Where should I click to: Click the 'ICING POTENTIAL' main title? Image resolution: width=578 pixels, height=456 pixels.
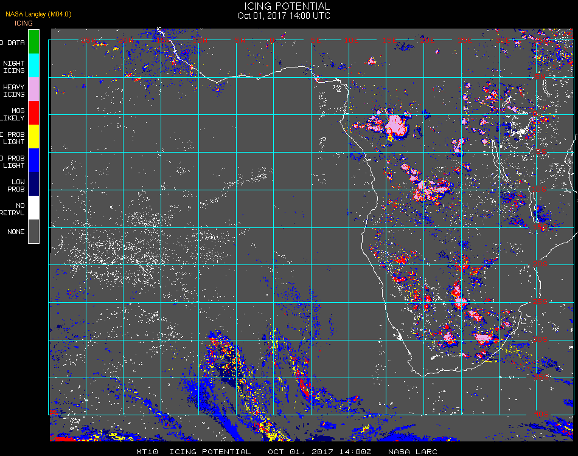pos(287,6)
